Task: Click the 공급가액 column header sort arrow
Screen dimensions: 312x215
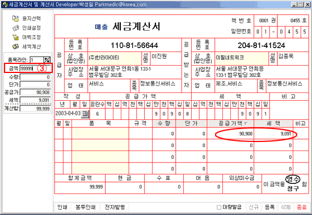Action: pyautogui.click(x=246, y=124)
